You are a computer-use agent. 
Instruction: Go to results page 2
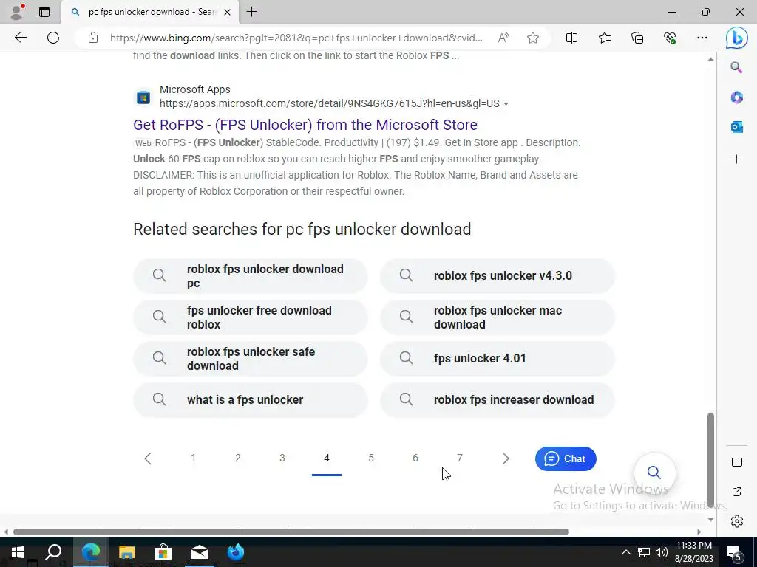(x=237, y=458)
